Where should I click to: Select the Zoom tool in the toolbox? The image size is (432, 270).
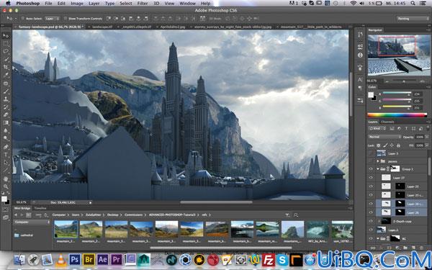click(6, 186)
